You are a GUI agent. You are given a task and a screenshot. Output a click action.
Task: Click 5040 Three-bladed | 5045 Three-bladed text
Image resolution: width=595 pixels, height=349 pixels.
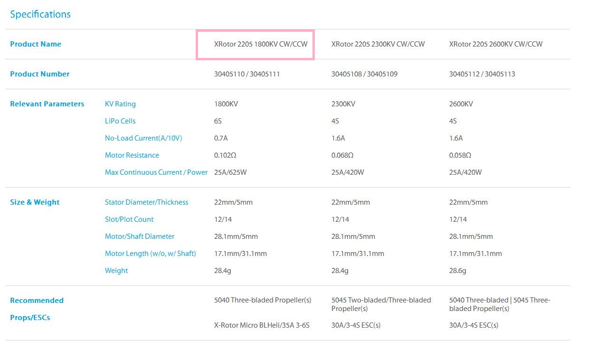pyautogui.click(x=500, y=304)
